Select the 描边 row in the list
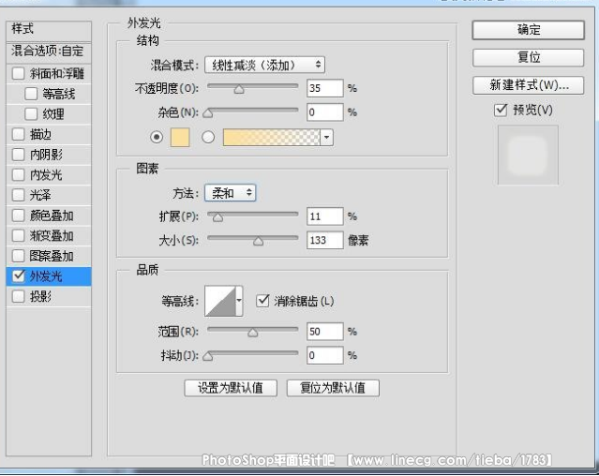This screenshot has height=476, width=599. coord(49,134)
